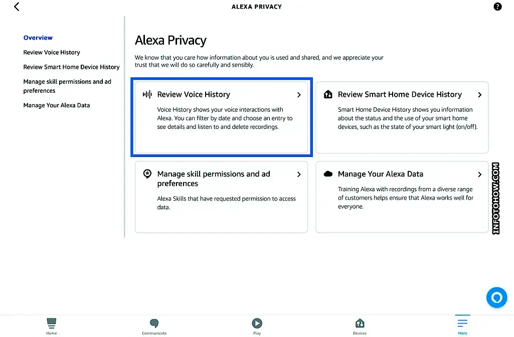
Task: Select Manage Your Alexa Data in sidebar
Action: (x=56, y=105)
